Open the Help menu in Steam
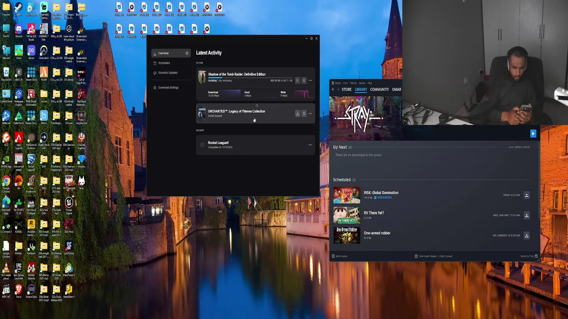568x319 pixels. tap(370, 83)
